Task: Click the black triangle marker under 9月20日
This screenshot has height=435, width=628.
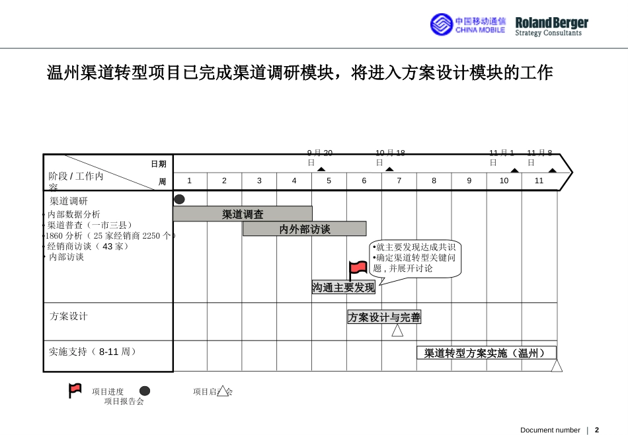Action: [321, 169]
